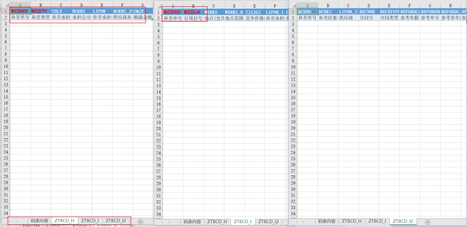Viewport: 467px width, 227px height.
Task: Select LIFNR_I cell in middle window
Action: pos(275,12)
